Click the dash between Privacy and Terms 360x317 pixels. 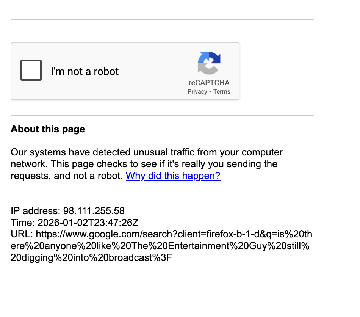click(x=210, y=92)
